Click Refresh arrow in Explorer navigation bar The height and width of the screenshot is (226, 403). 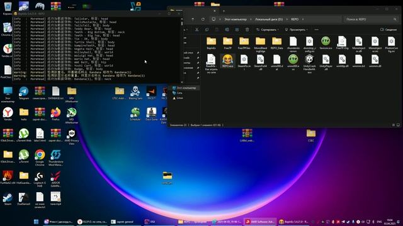[x=203, y=19]
